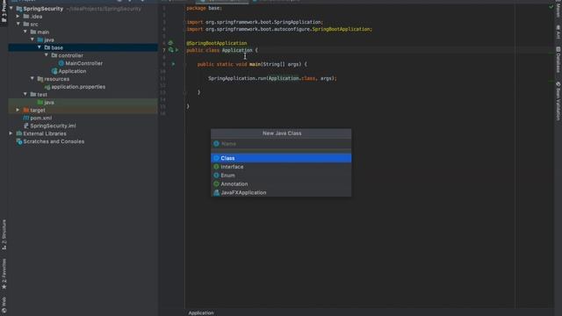Open the Favorites tool window
Image resolution: width=562 pixels, height=316 pixels.
click(x=4, y=274)
